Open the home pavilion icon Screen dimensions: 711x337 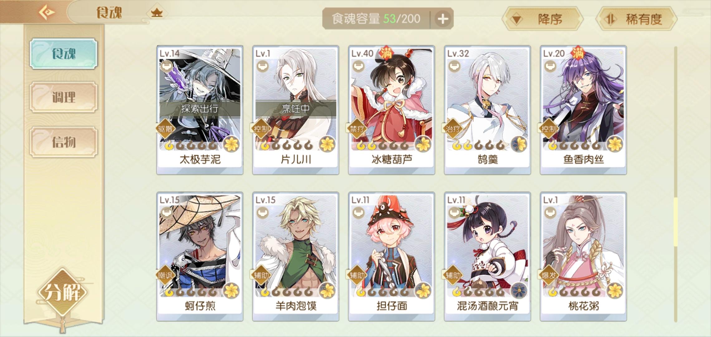pos(157,13)
